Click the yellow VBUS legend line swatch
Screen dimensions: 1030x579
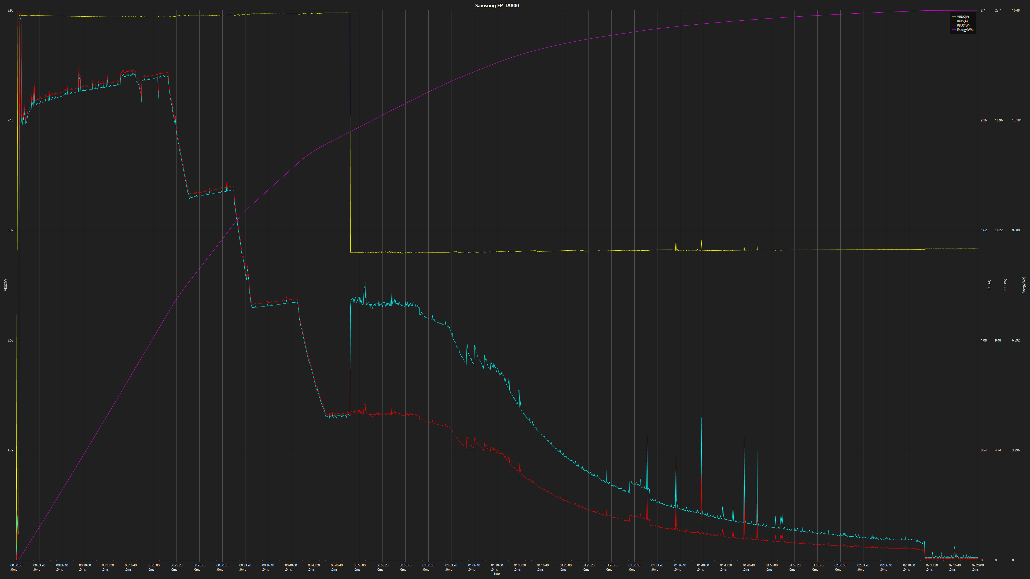coord(954,17)
